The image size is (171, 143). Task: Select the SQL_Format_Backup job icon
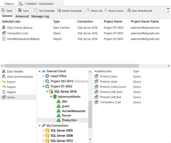pyautogui.click(x=4, y=27)
